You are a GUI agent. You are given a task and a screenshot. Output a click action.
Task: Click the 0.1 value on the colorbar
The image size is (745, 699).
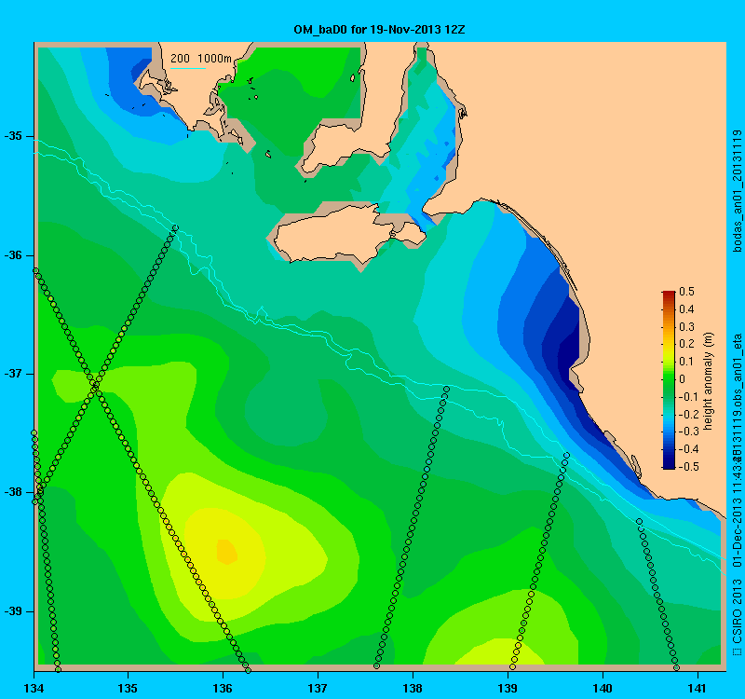[686, 362]
